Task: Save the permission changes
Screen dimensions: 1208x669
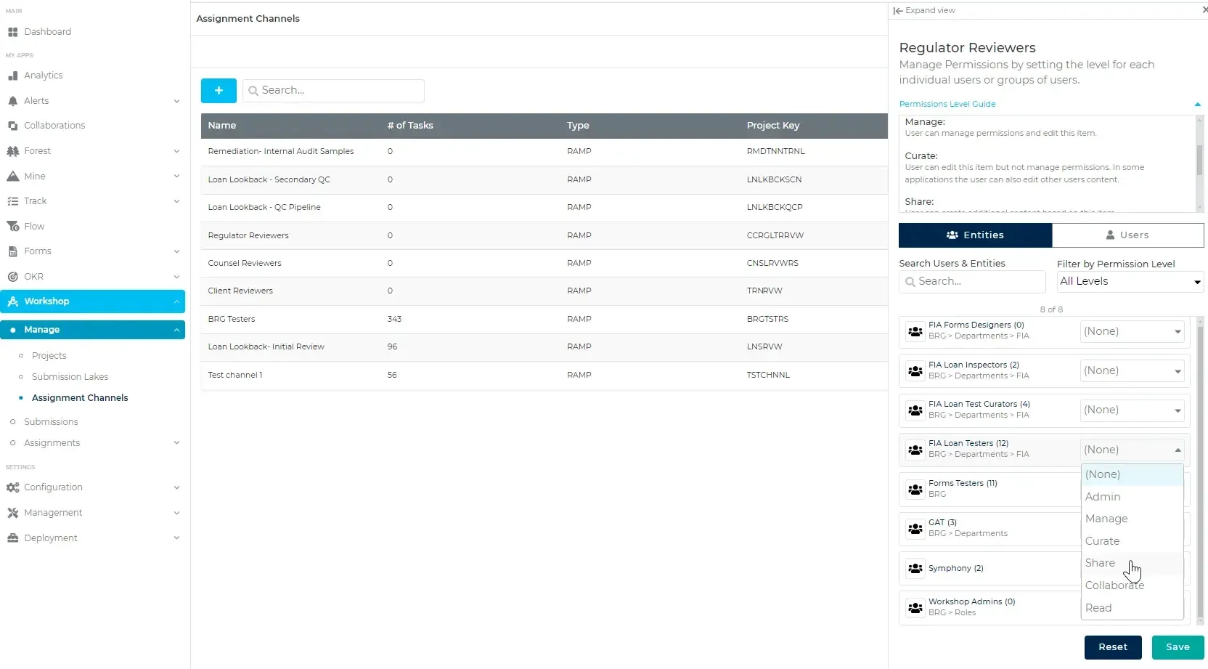Action: [x=1178, y=647]
